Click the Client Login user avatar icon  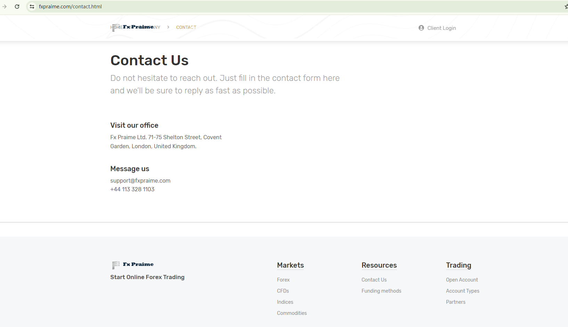point(421,28)
